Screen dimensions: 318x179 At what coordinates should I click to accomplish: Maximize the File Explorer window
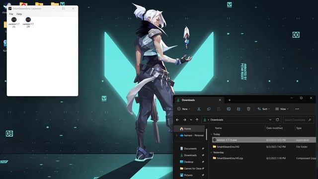[301, 98]
